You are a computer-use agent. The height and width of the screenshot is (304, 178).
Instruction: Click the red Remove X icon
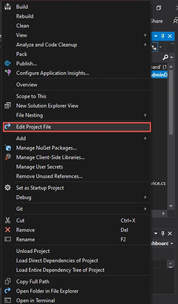pyautogui.click(x=8, y=230)
